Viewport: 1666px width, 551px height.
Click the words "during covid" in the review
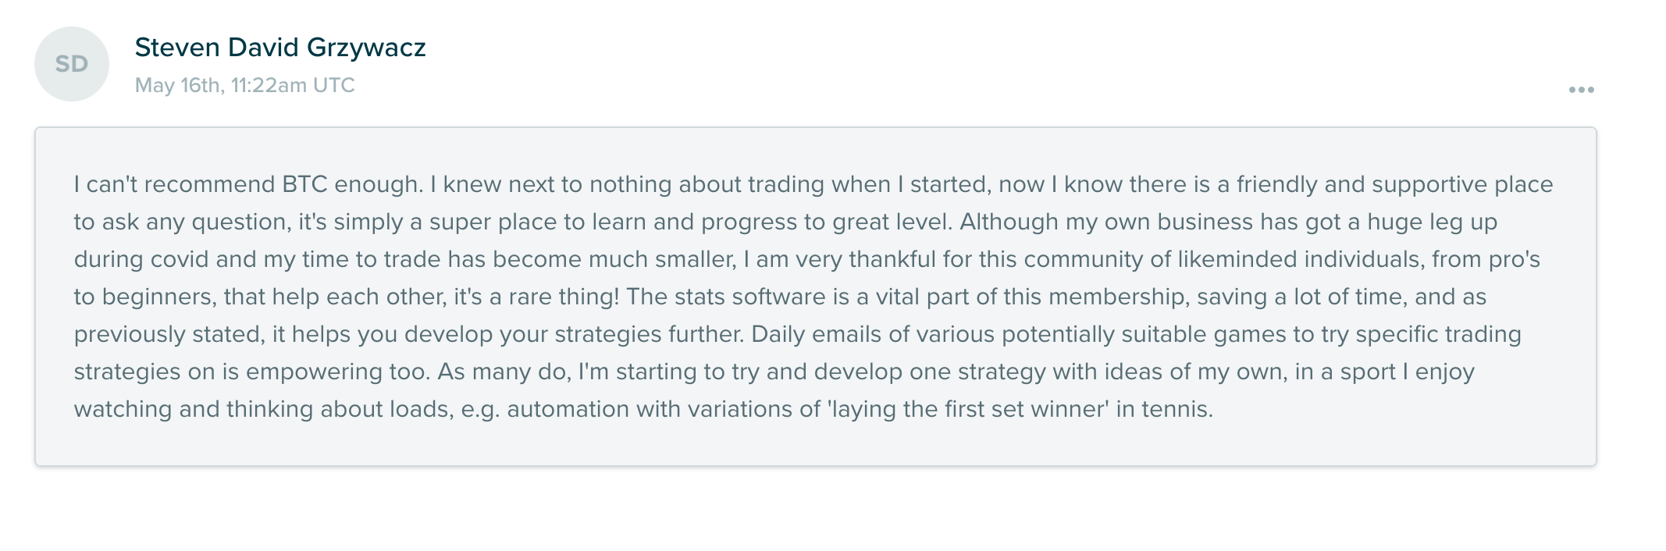click(x=141, y=260)
